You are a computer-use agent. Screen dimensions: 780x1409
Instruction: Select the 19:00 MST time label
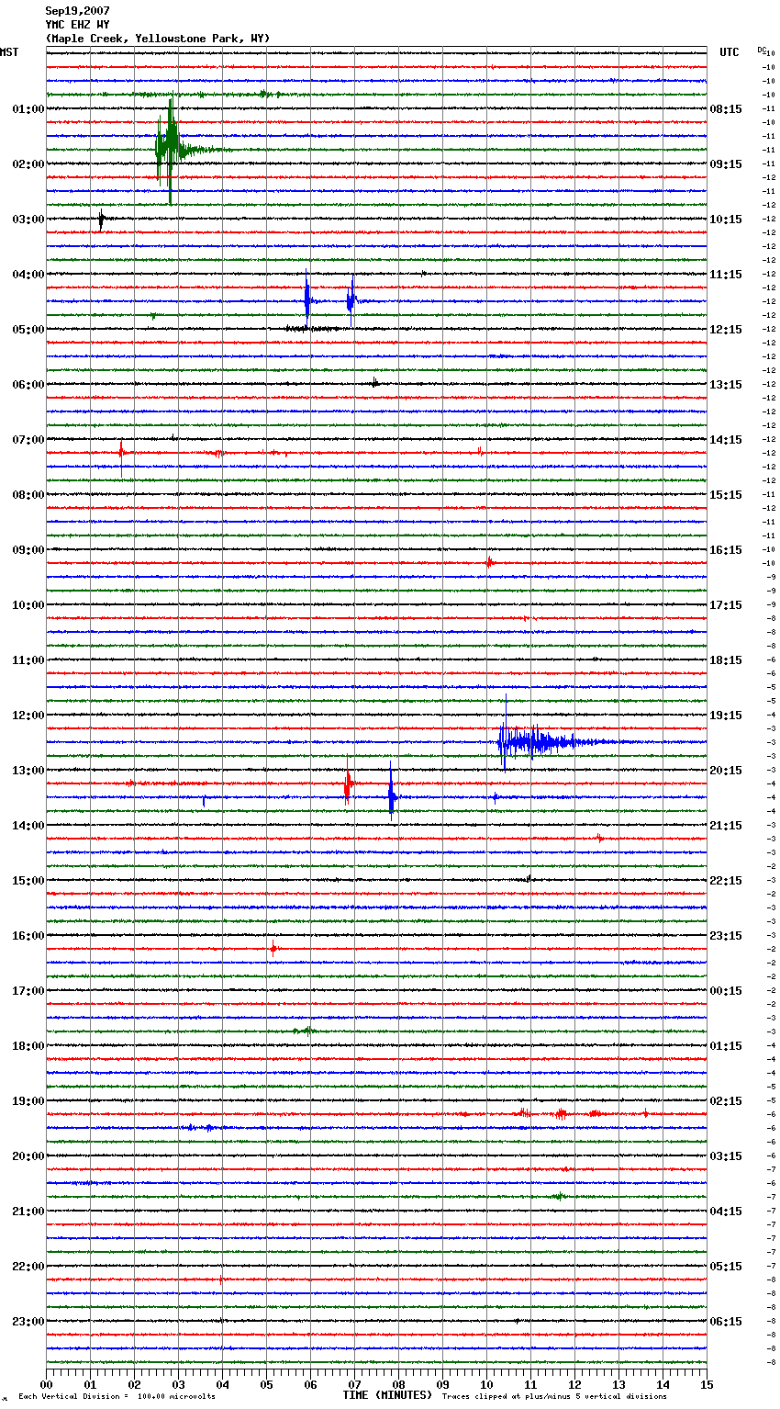coord(28,1101)
